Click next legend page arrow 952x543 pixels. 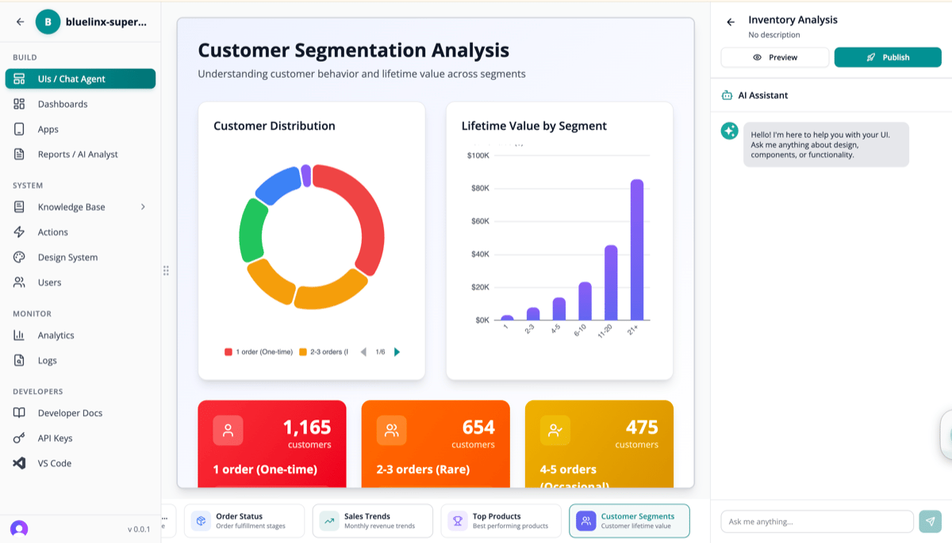click(x=397, y=352)
